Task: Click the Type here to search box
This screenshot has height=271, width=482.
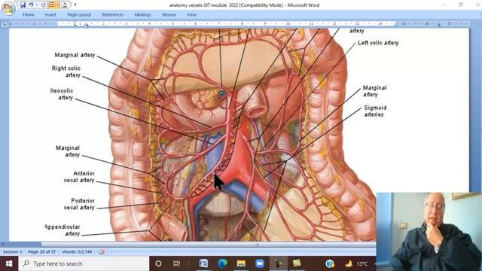Action: coord(84,263)
